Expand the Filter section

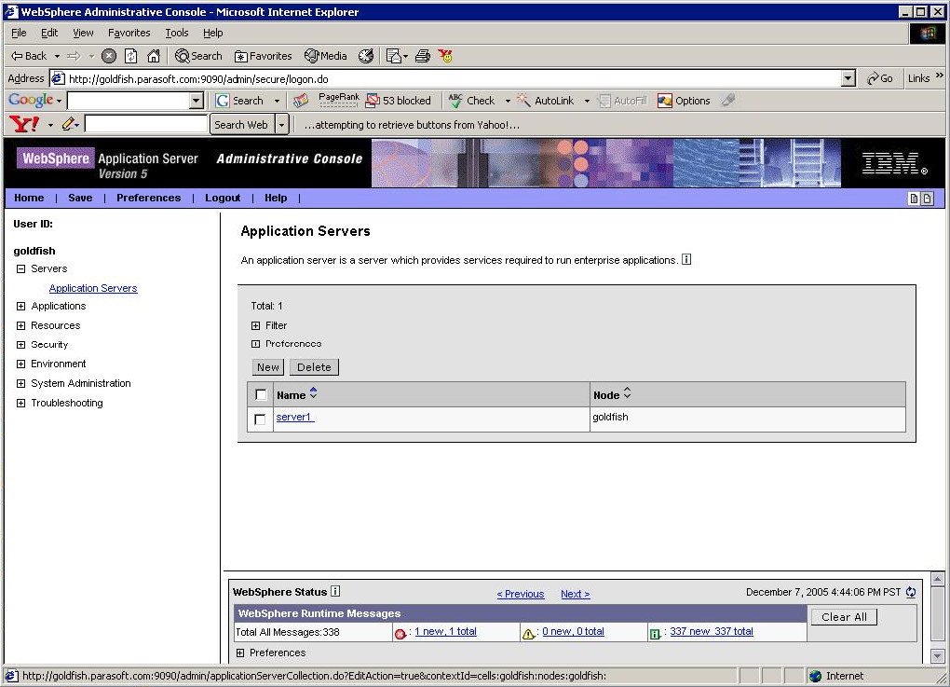coord(256,325)
